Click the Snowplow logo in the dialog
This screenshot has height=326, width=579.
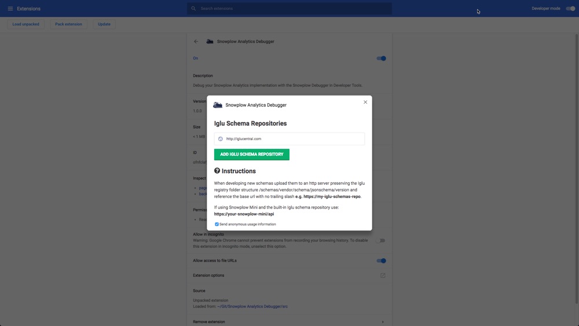[x=218, y=105]
